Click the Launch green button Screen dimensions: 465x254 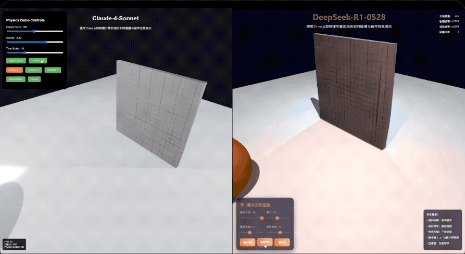point(37,61)
